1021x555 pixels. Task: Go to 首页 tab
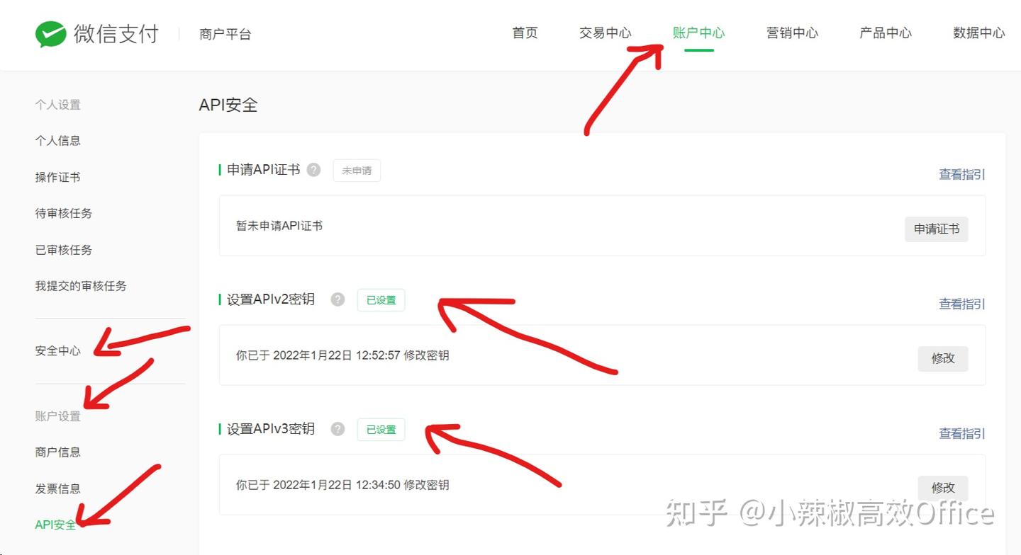tap(525, 33)
